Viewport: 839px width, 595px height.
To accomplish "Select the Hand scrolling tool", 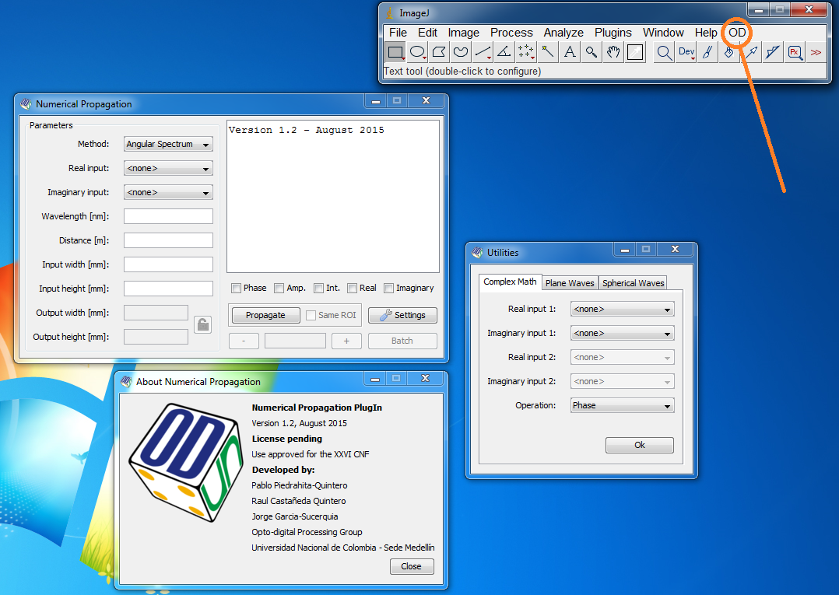I will click(613, 52).
